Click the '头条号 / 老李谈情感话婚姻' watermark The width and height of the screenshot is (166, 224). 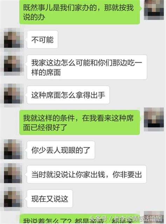125,219
